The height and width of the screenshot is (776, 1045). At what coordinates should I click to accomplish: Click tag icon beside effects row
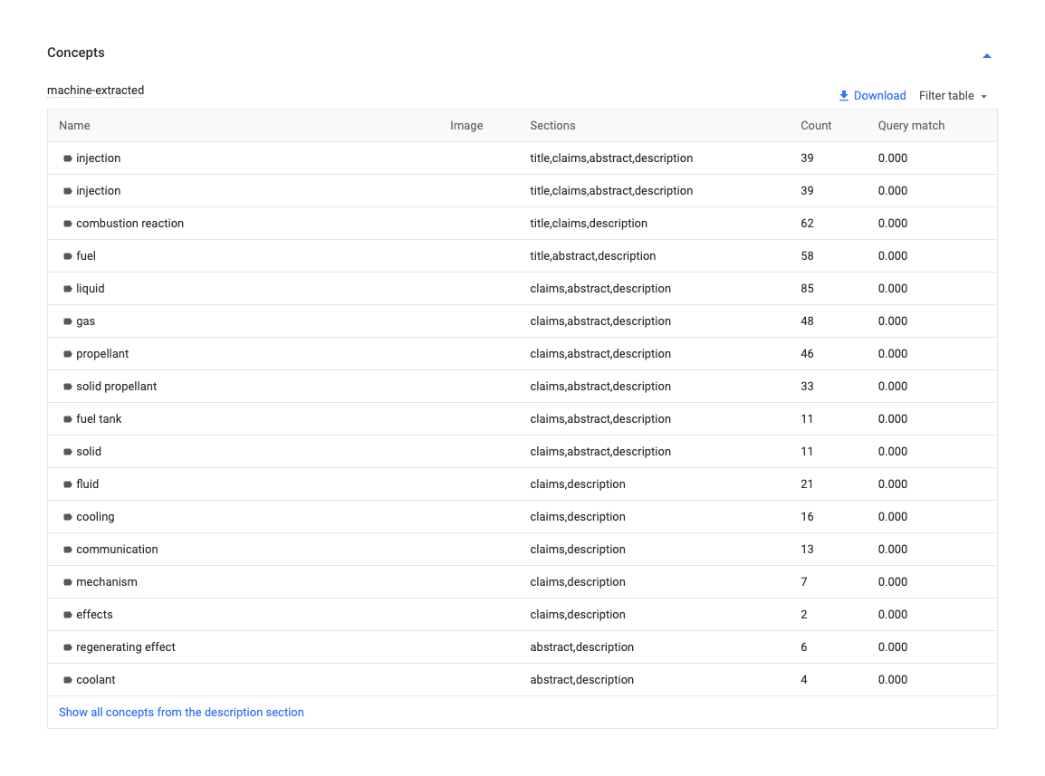click(67, 616)
